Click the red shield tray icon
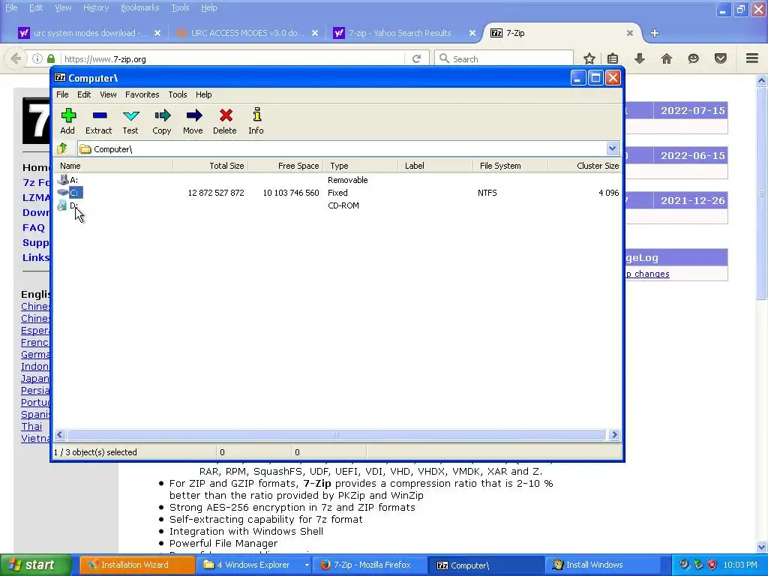768x576 pixels. coord(712,565)
